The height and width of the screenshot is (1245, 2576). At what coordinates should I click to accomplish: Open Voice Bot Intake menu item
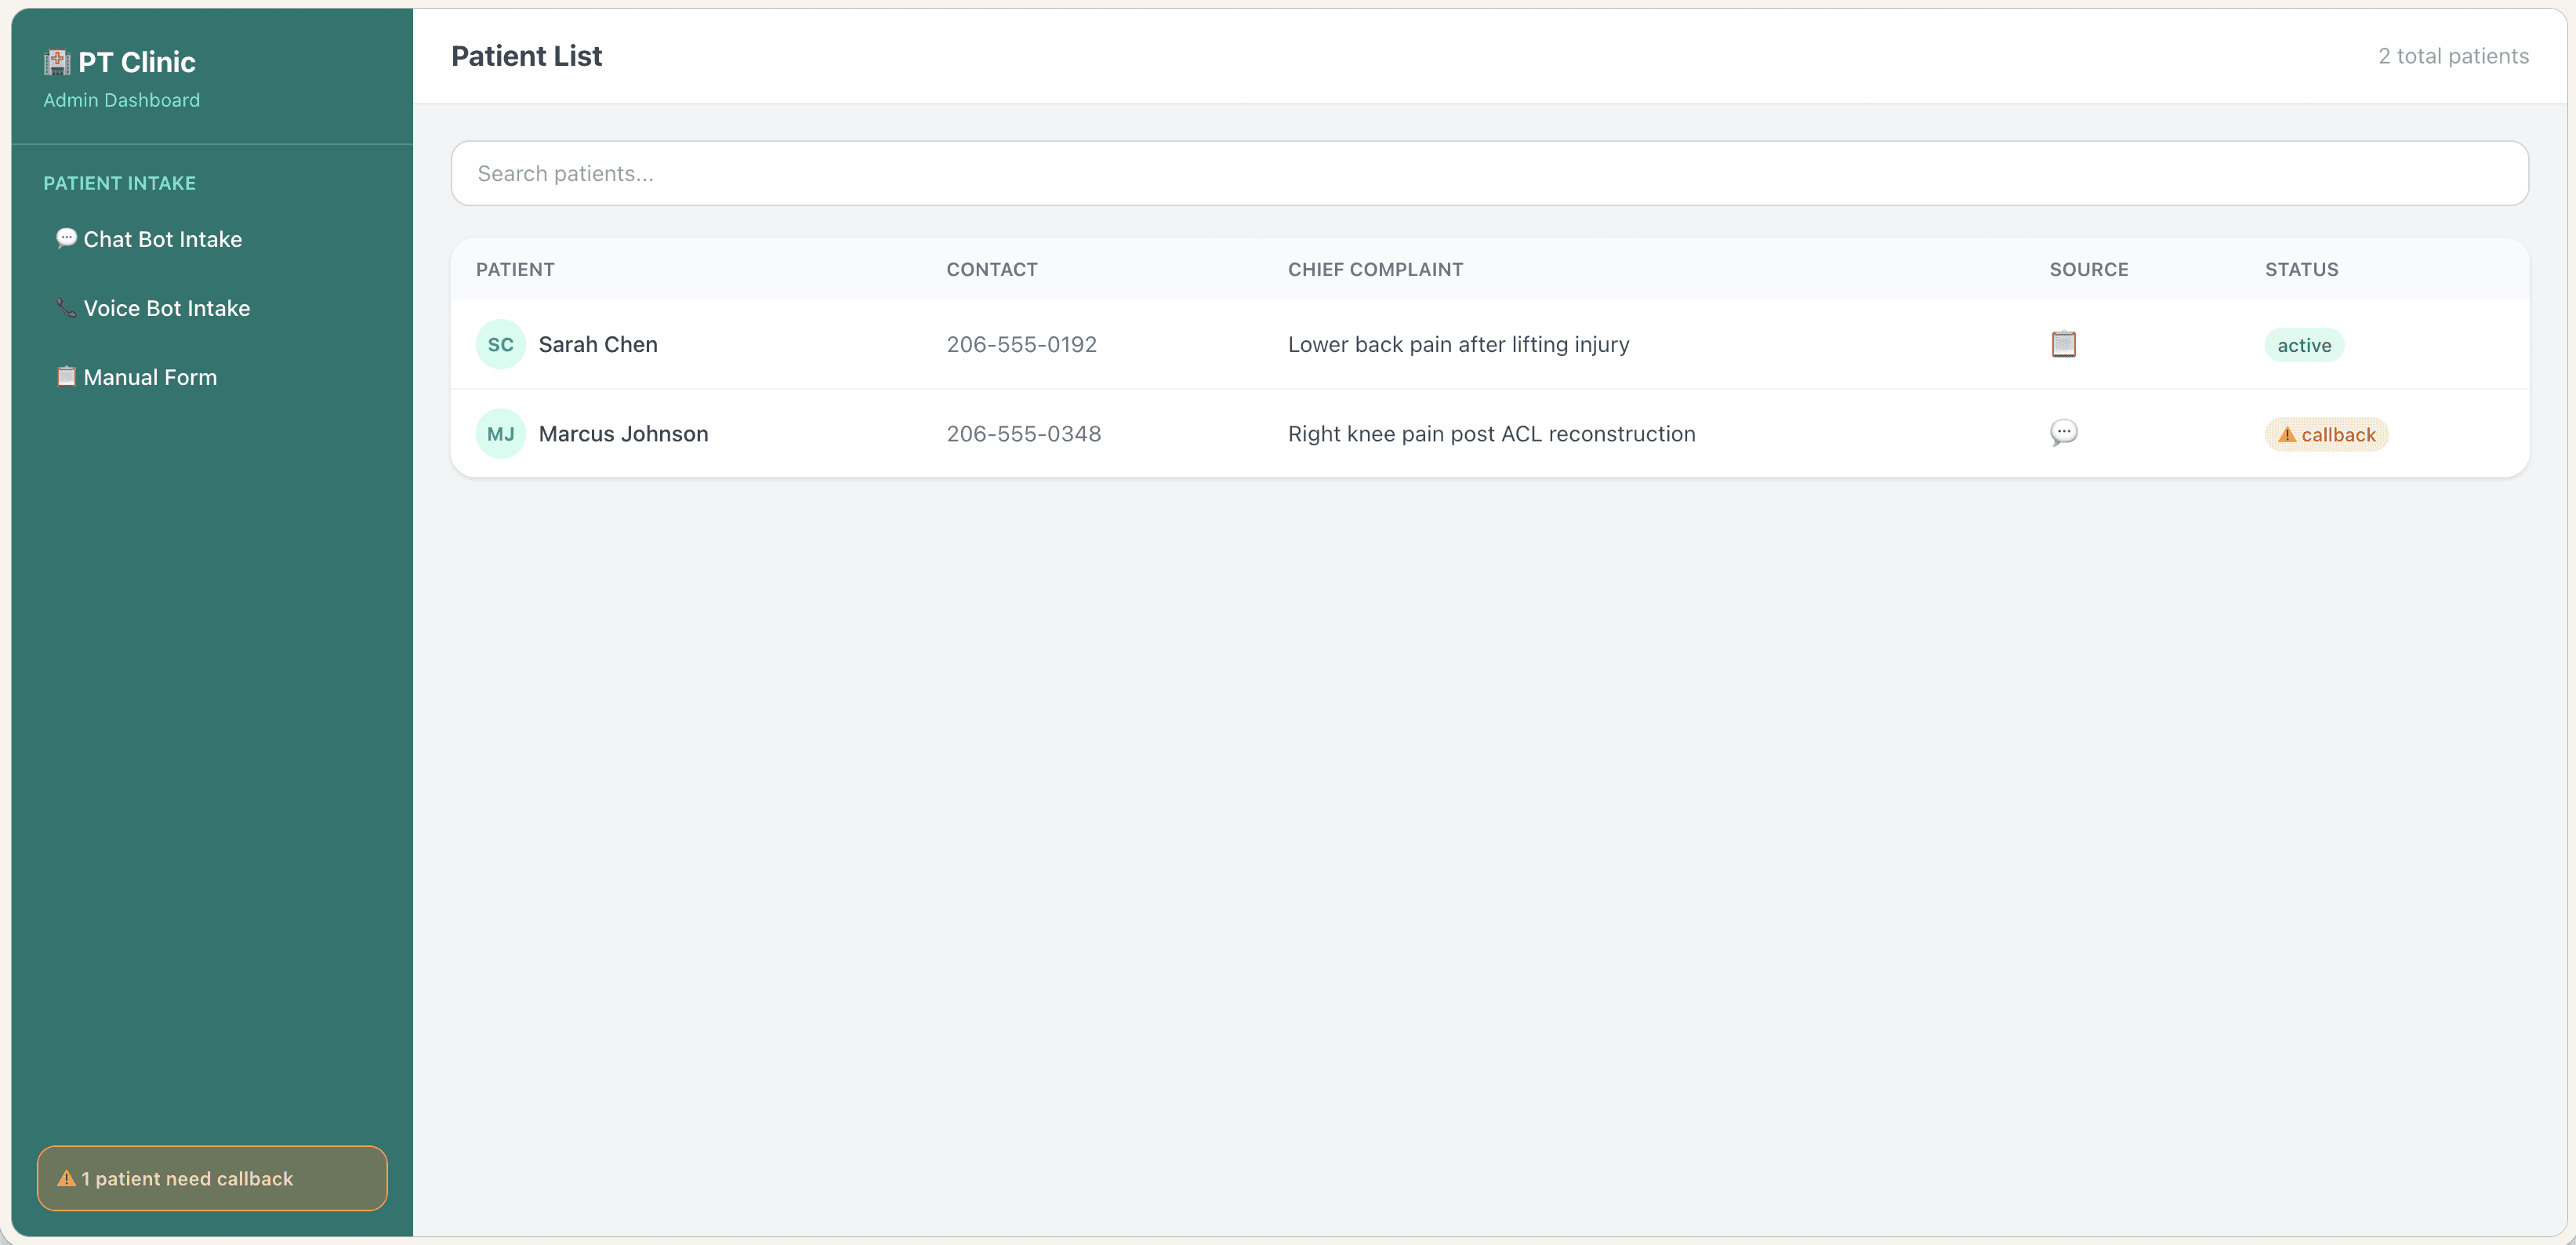pyautogui.click(x=166, y=308)
